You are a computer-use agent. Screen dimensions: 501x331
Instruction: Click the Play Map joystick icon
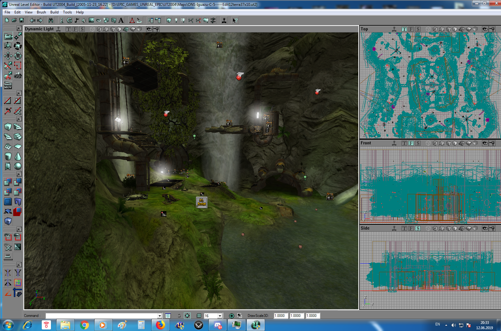tap(224, 20)
